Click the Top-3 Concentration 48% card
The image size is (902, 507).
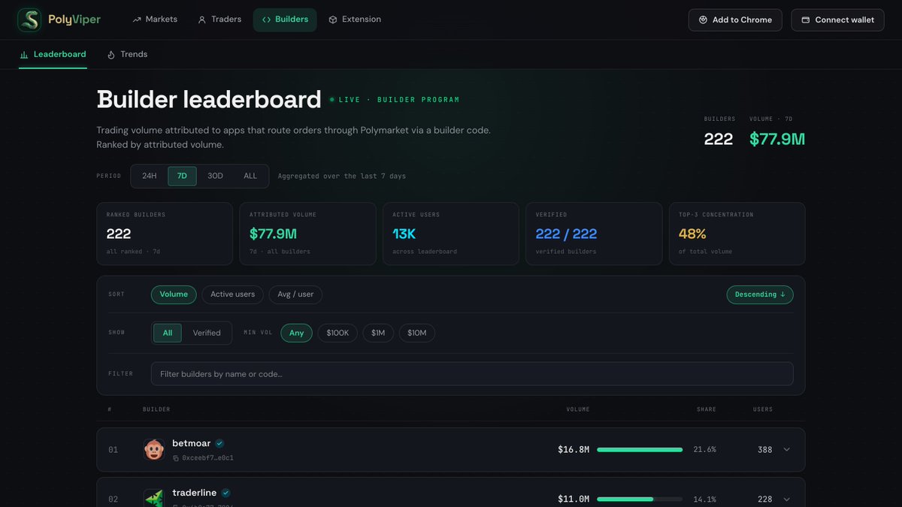pos(737,234)
